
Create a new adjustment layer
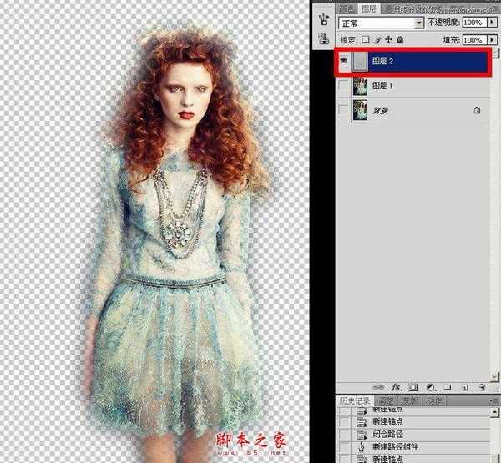(430, 388)
